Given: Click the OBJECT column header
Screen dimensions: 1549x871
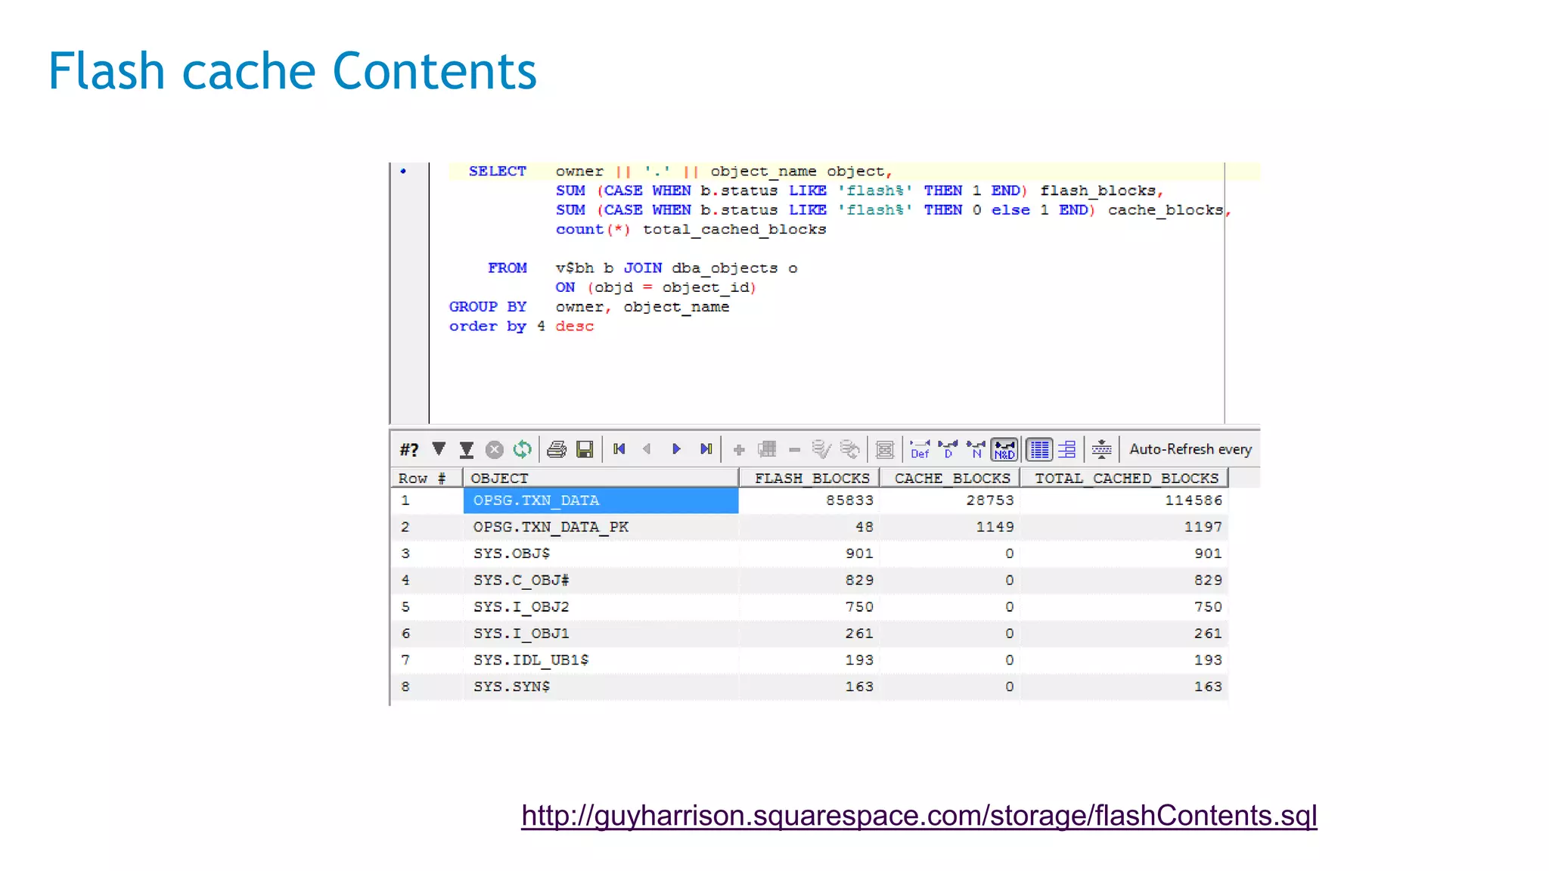Looking at the screenshot, I should (601, 478).
